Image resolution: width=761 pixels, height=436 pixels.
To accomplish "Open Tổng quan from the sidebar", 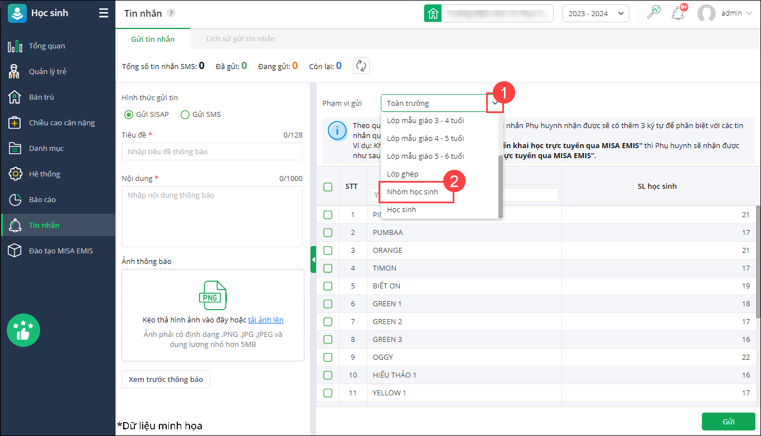I will point(58,46).
